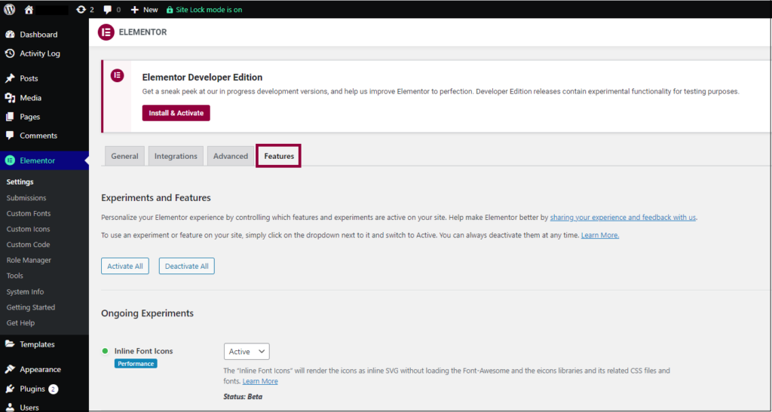The height and width of the screenshot is (412, 772).
Task: Click the New plus item
Action: click(144, 9)
